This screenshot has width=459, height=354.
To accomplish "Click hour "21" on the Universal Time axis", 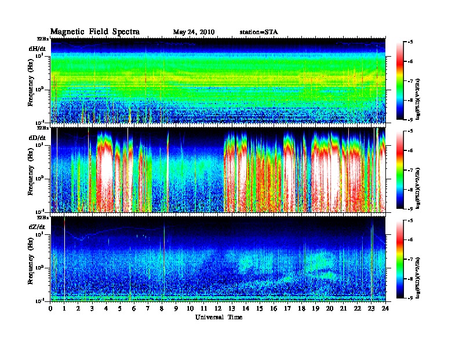I will [343, 309].
